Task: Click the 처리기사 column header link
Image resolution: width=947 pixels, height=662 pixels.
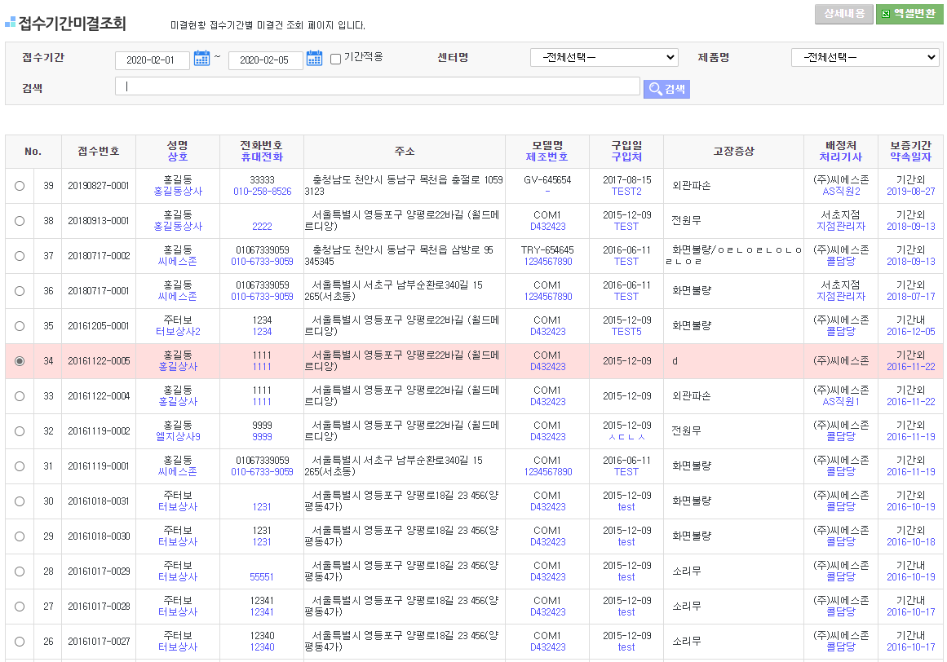Action: pos(843,157)
